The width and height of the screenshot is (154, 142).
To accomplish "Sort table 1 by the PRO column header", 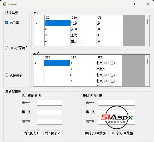I will tap(84, 18).
